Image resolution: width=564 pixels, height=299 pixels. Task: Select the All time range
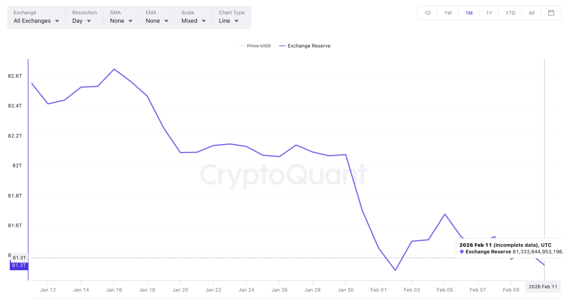tap(531, 13)
